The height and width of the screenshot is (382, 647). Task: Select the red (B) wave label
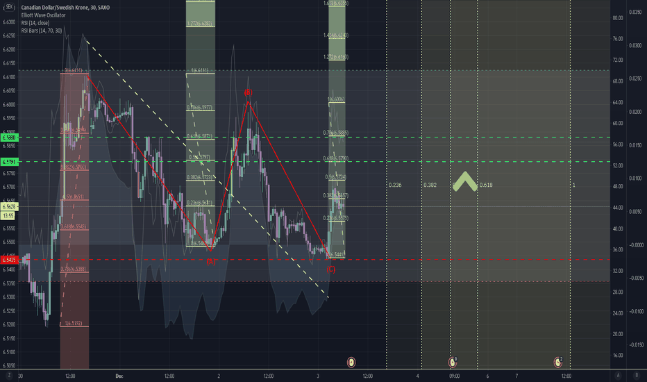[x=248, y=92]
